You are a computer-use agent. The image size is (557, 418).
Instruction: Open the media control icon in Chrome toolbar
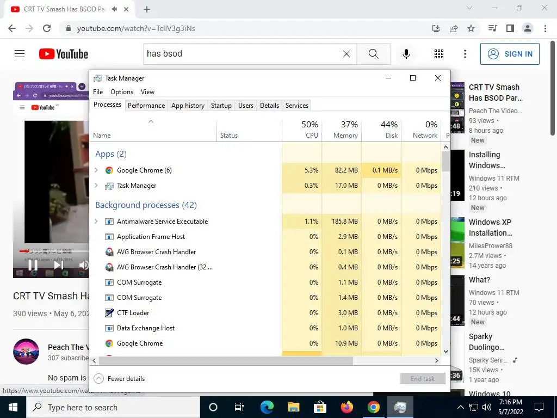[x=492, y=28]
